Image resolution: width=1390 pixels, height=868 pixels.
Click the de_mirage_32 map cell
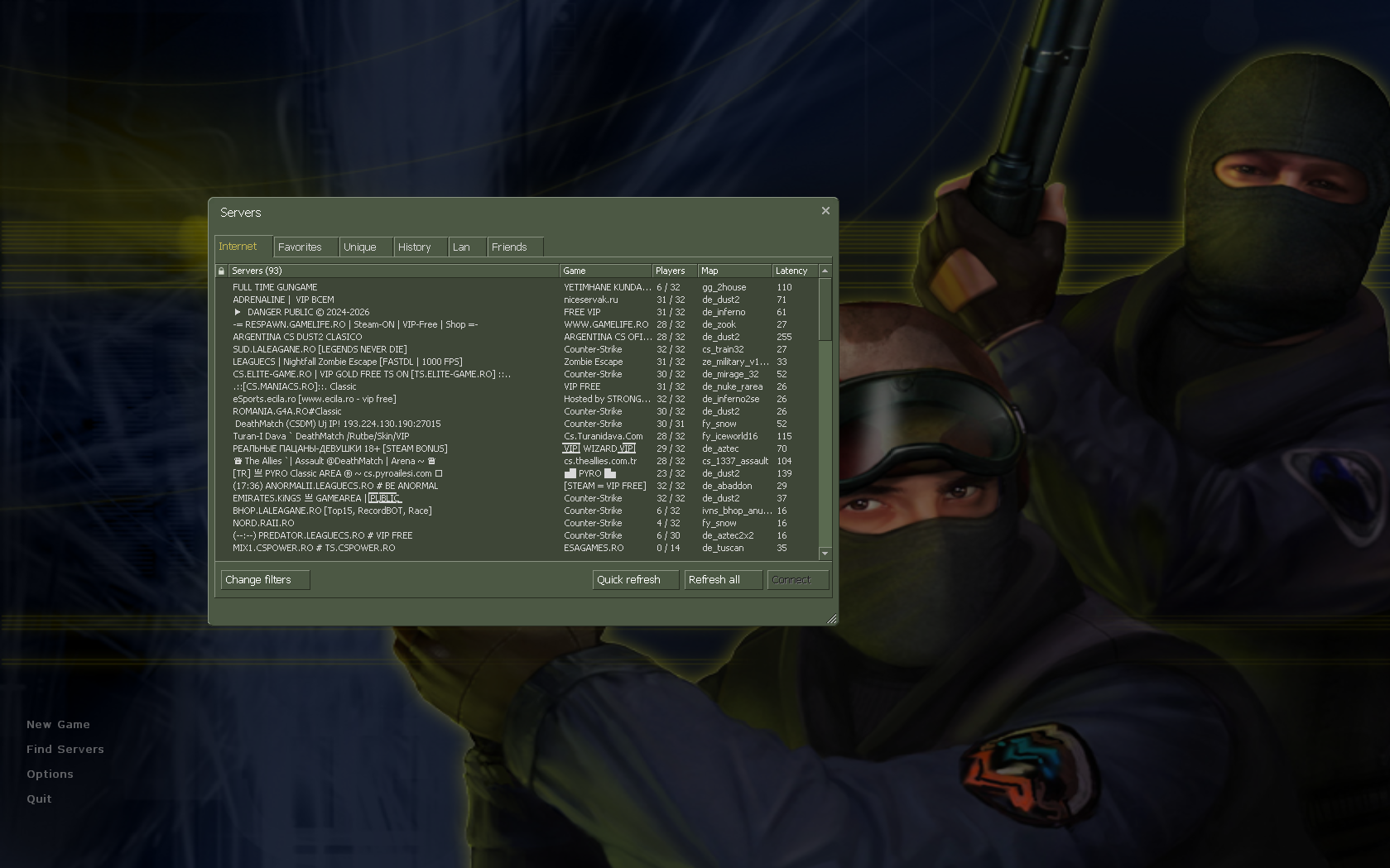pos(730,374)
